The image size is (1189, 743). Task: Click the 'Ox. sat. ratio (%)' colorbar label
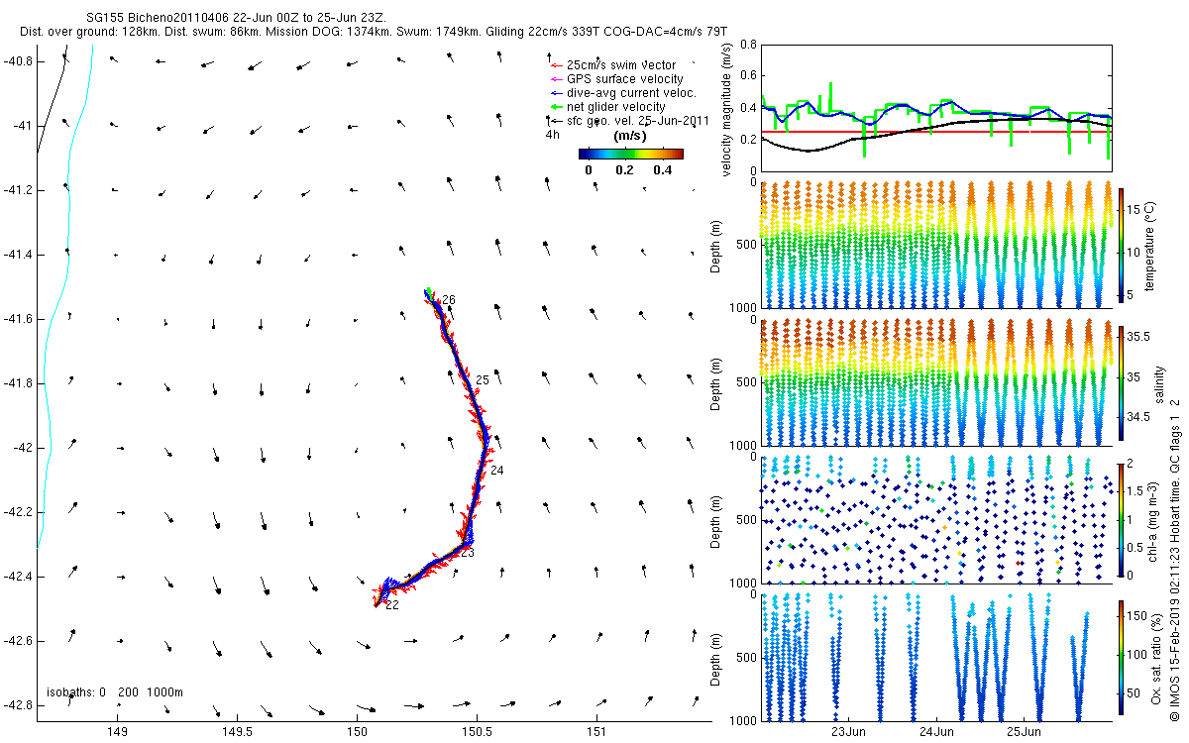1155,658
